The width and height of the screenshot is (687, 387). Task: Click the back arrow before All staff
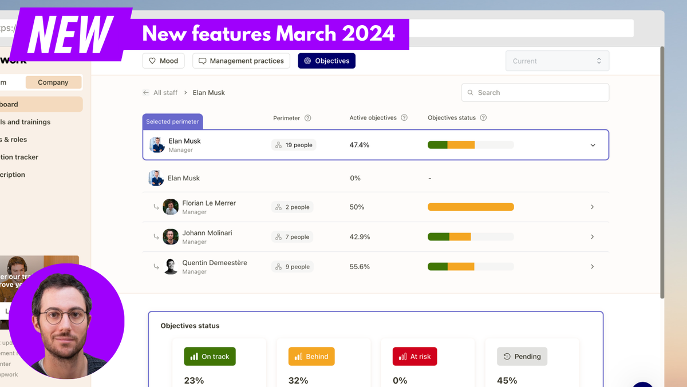coord(146,92)
